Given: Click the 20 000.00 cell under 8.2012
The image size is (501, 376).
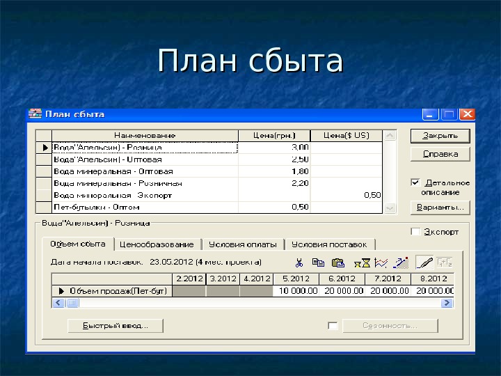Looking at the screenshot, I should [432, 291].
